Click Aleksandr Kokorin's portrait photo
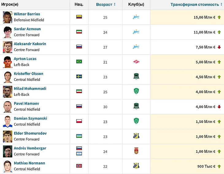The width and height of the screenshot is (224, 174). 7,47
